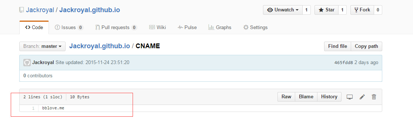Viewport: 413px width, 134px height.
Task: Go to Jackroyal.github.io in the breadcrumb path
Action: coord(100,46)
